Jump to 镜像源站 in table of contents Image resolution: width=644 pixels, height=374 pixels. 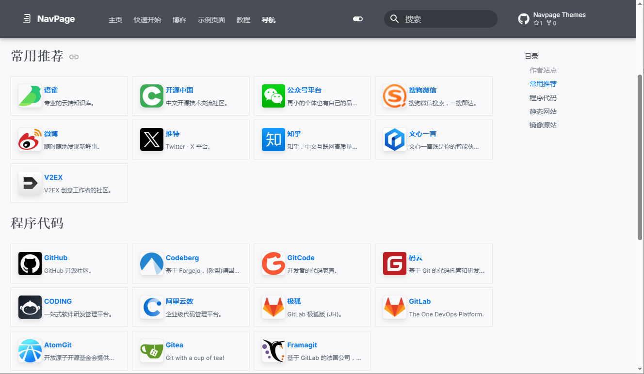click(543, 125)
